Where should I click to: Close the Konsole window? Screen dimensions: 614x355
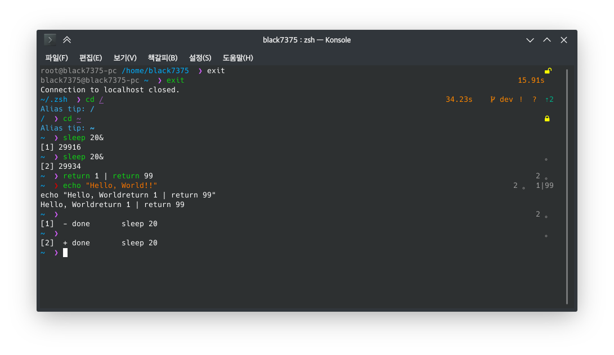click(x=564, y=40)
